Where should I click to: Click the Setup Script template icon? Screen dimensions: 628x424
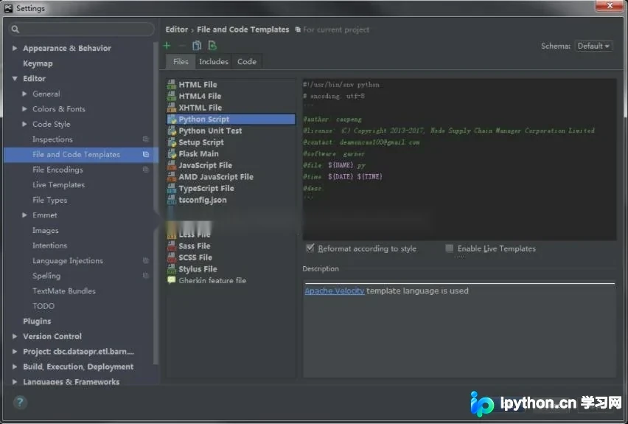(x=172, y=142)
